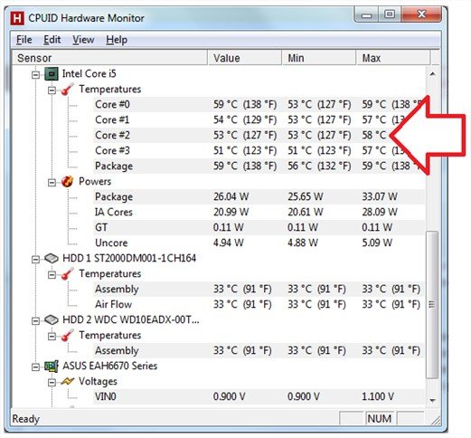471x438 pixels.
Task: Click the thermometer icon under Intel Core i5
Action: click(68, 90)
